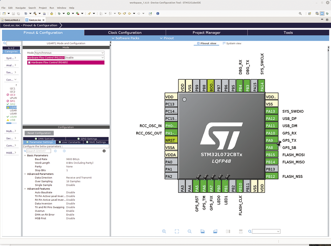This screenshot has width=331, height=246.
Task: Click the peripheral search magnifier icon
Action: tap(4, 44)
